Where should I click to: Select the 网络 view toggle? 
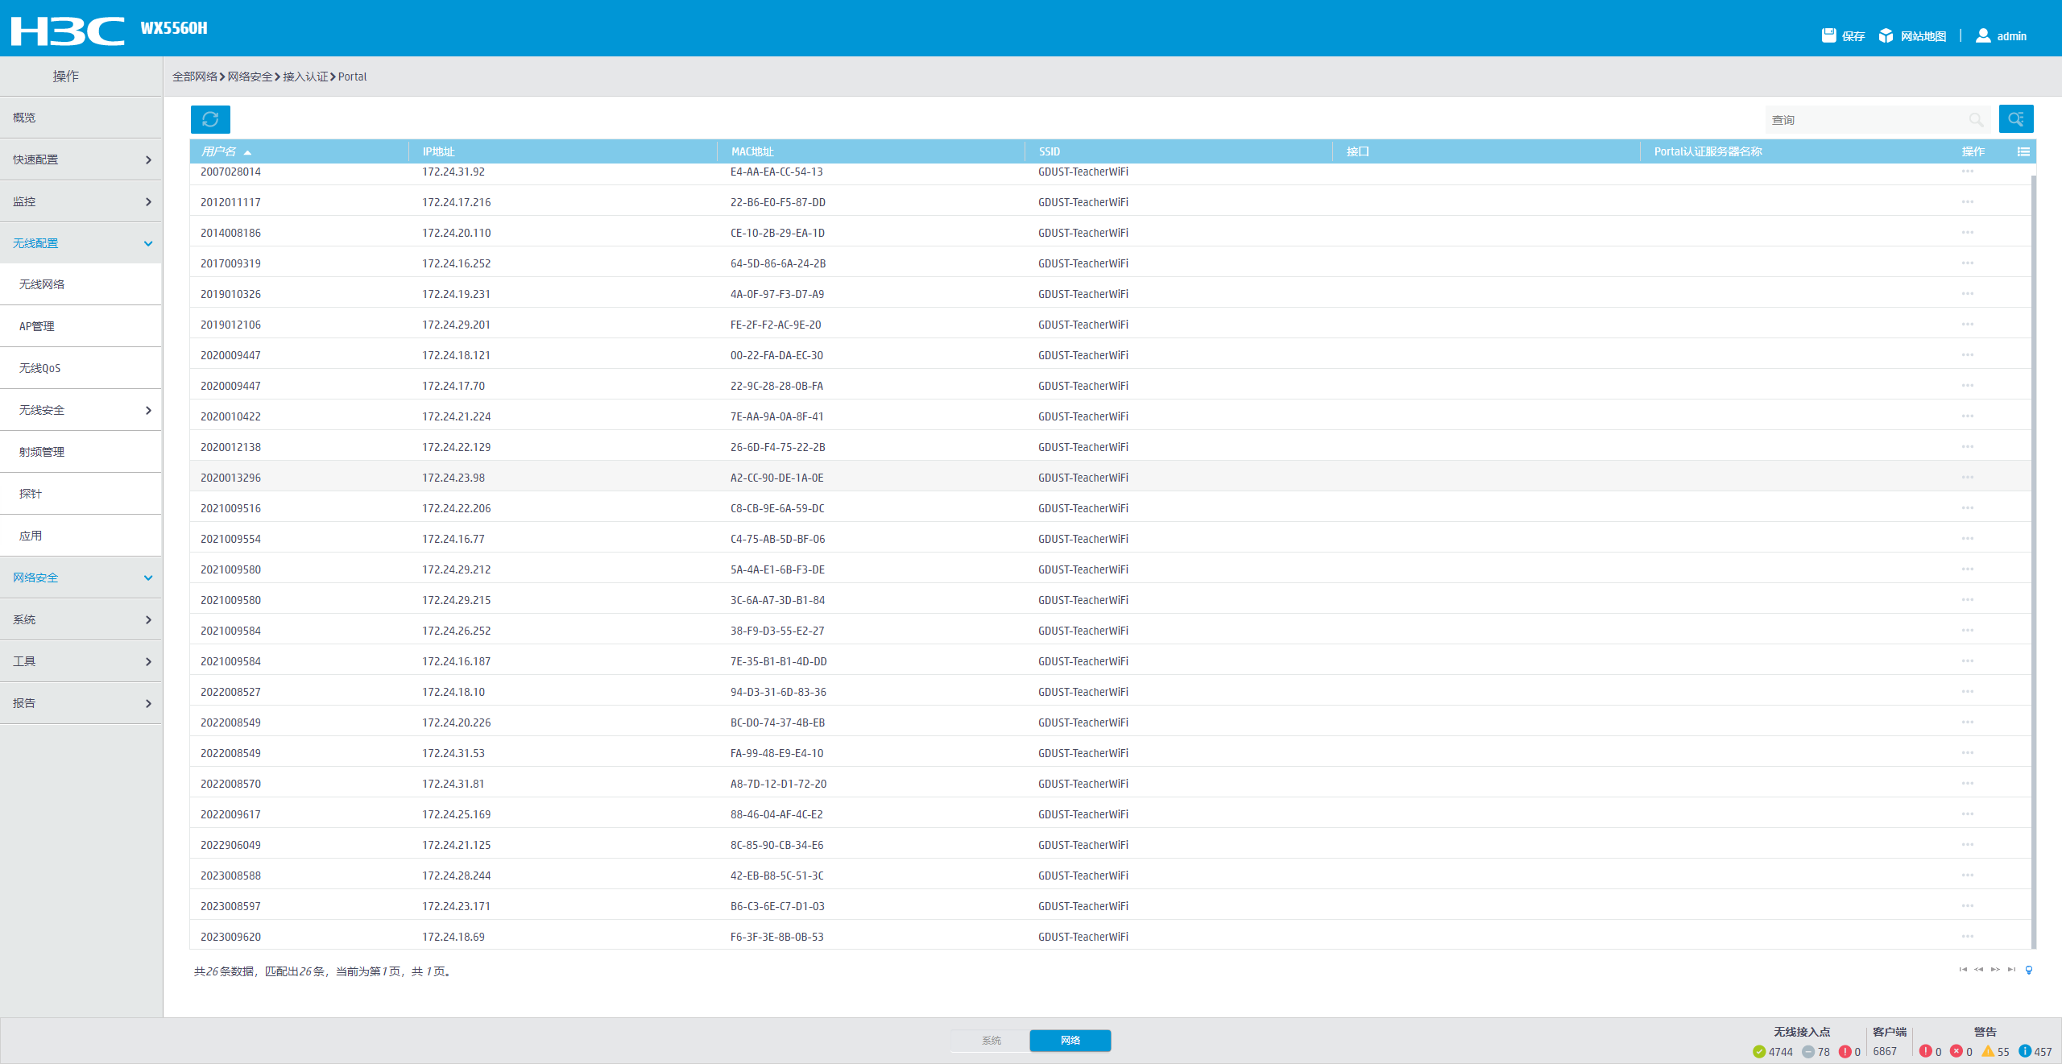coord(1070,1041)
